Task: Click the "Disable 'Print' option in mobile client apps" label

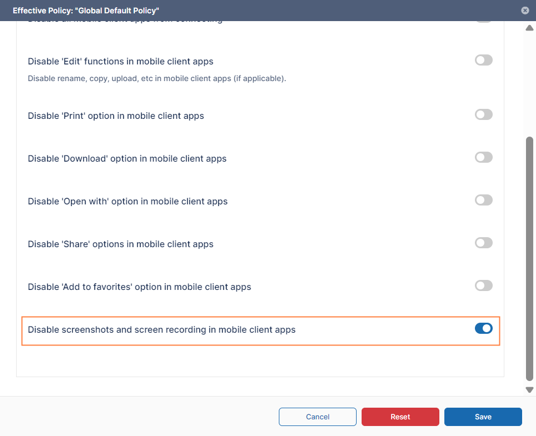Action: click(x=116, y=116)
